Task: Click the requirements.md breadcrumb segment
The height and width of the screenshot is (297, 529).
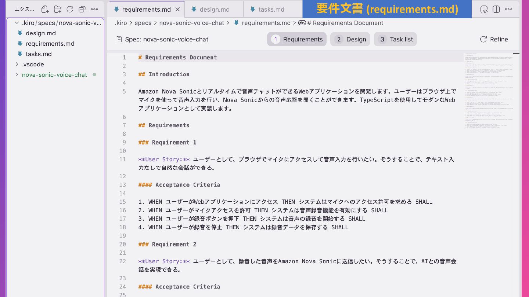Action: coord(266,23)
